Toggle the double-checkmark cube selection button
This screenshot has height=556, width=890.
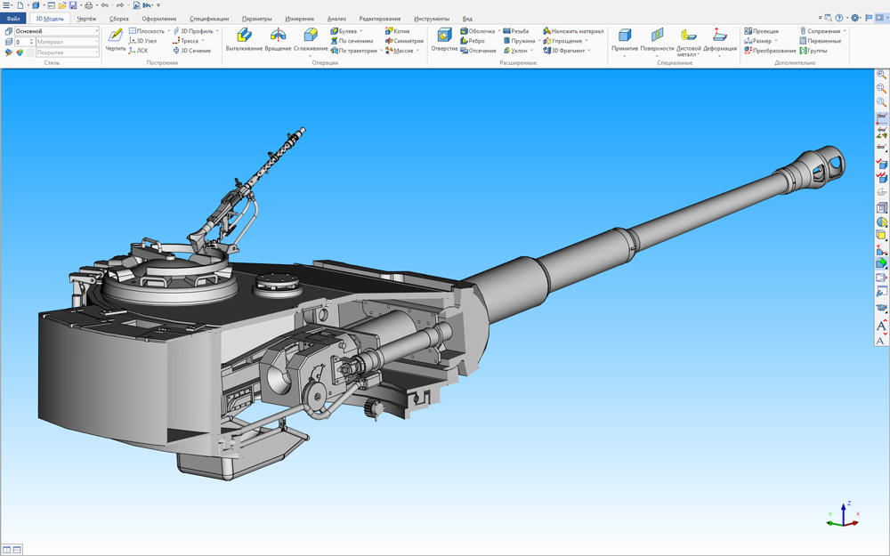tap(881, 178)
